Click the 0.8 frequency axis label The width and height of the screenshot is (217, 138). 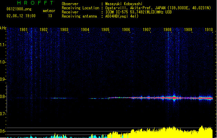[x=3, y=97]
